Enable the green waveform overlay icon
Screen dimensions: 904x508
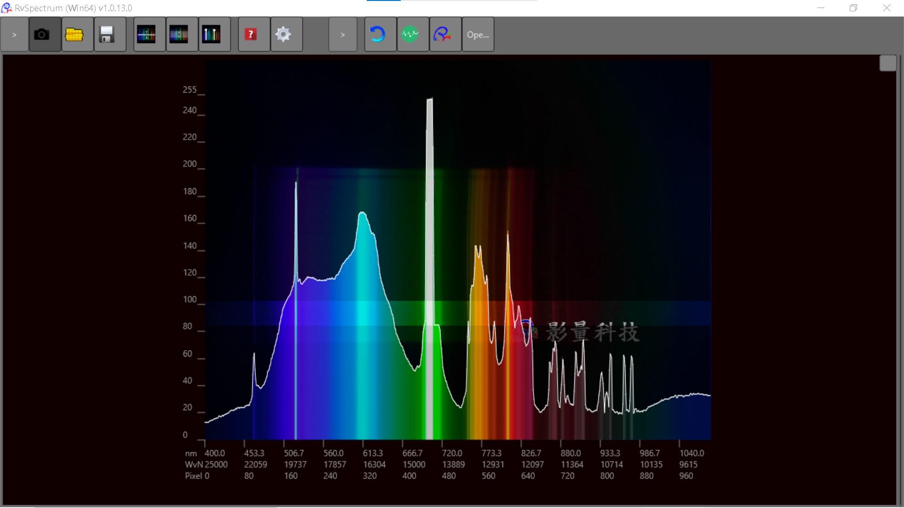click(x=412, y=34)
